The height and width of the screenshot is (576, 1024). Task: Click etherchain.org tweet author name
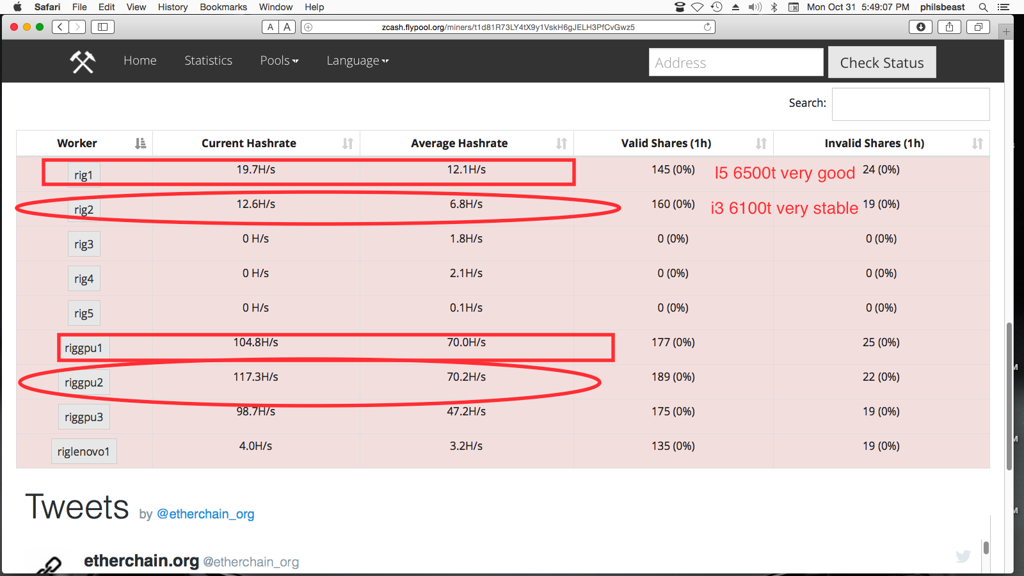(x=141, y=561)
